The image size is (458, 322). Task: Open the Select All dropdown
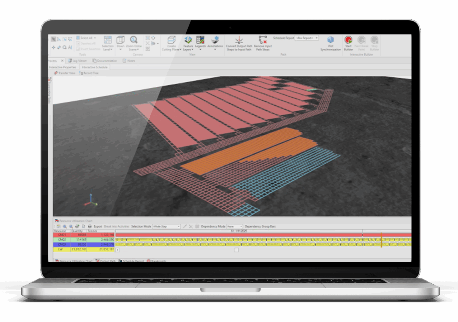click(86, 38)
